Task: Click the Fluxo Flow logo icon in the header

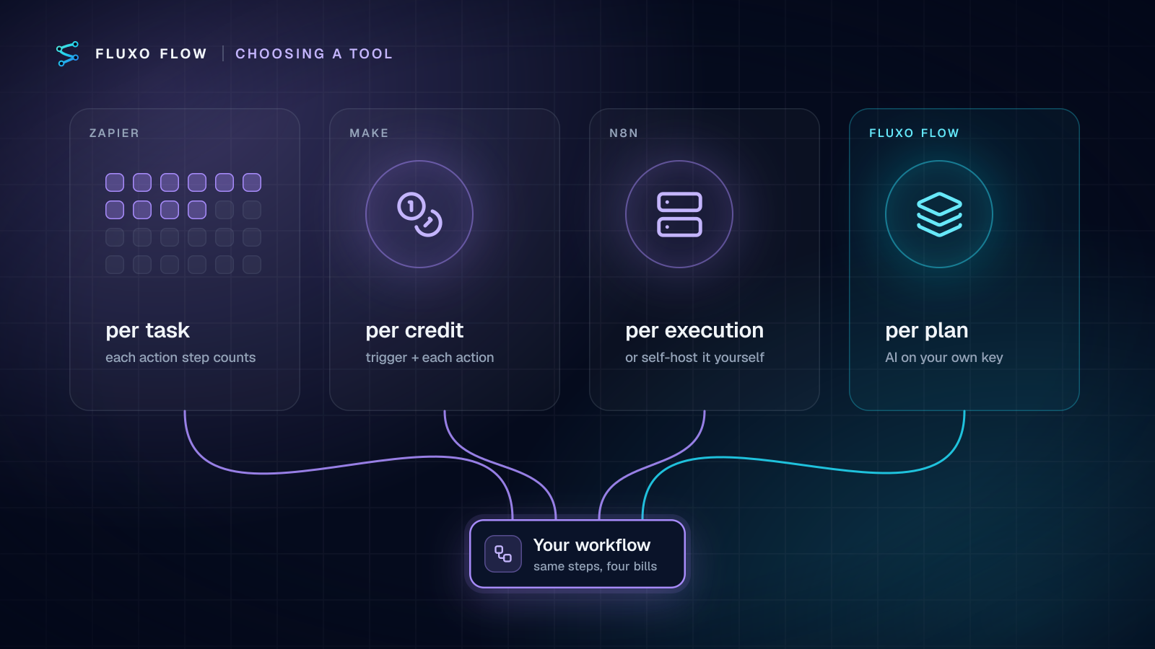Action: 67,54
